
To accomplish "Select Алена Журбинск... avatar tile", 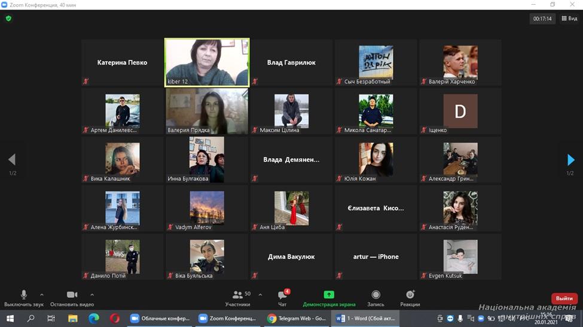I will coord(123,208).
